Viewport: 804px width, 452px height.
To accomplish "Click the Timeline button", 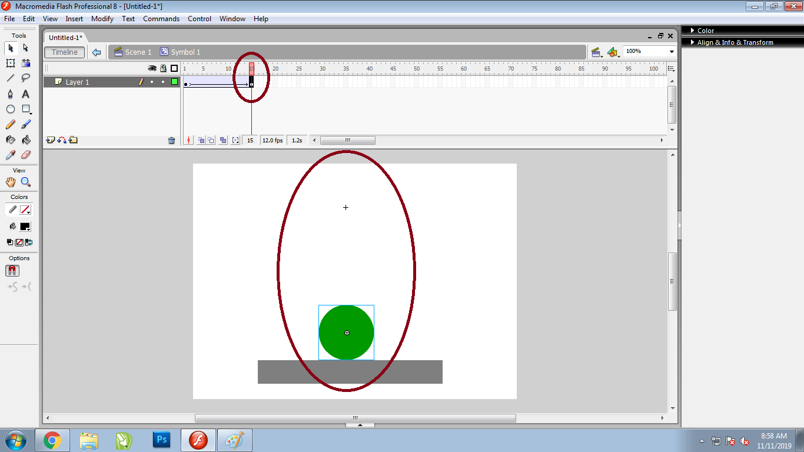I will click(x=64, y=52).
